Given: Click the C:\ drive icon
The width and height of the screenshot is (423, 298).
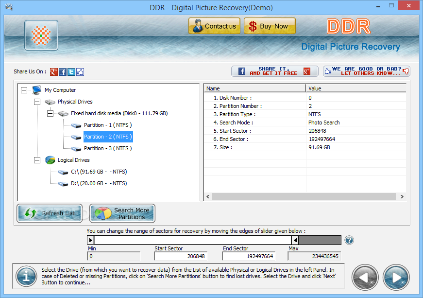Looking at the screenshot, I should coord(63,172).
